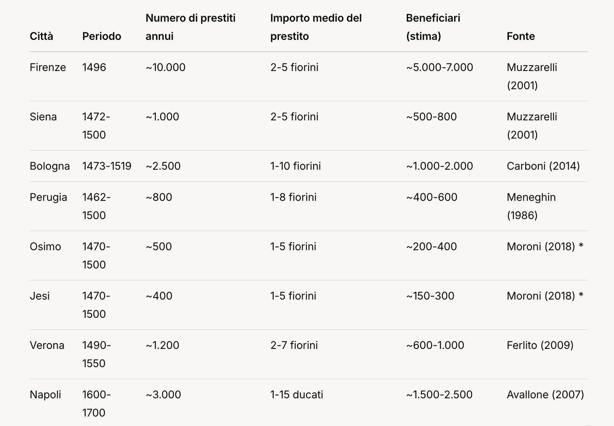Click the ~10.000 loans value for Firenze
The image size is (614, 426).
tap(165, 68)
